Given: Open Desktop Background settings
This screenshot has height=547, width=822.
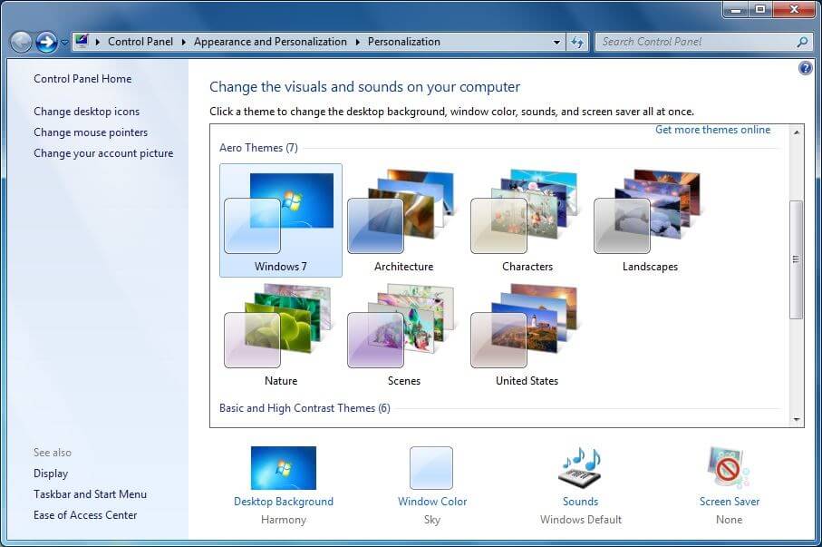Looking at the screenshot, I should tap(283, 467).
